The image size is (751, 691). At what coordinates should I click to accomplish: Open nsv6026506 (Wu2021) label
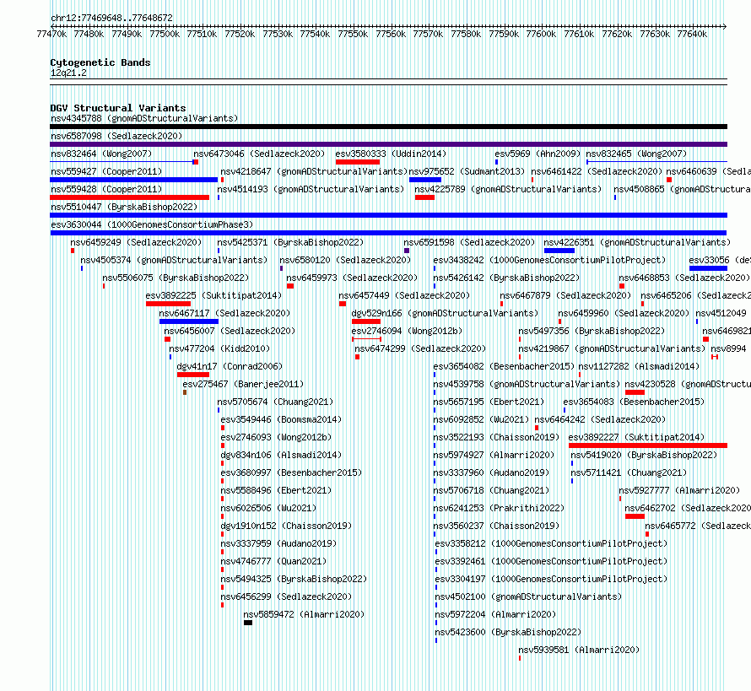pos(268,508)
